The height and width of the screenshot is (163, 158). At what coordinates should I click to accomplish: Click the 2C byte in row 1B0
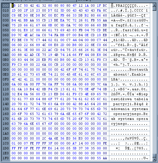pyautogui.click(x=44, y=138)
